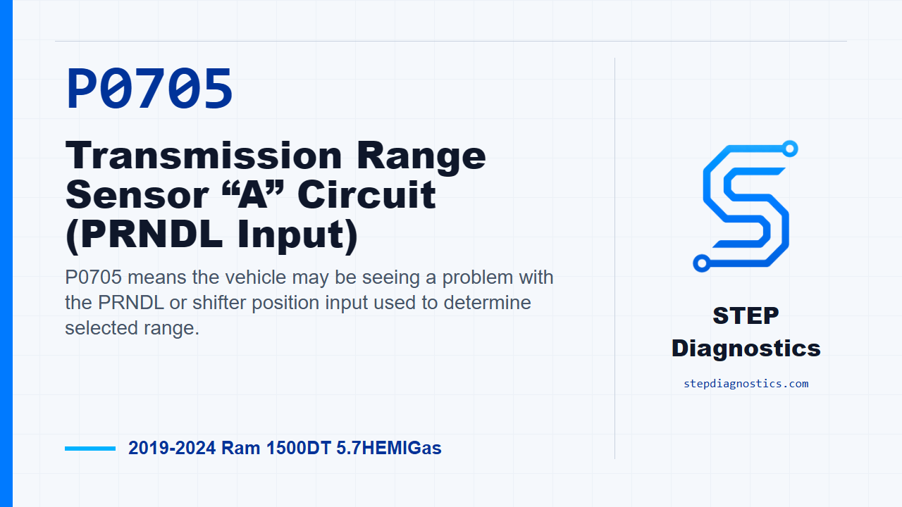Click the 'Transmission Range' title line

click(276, 155)
